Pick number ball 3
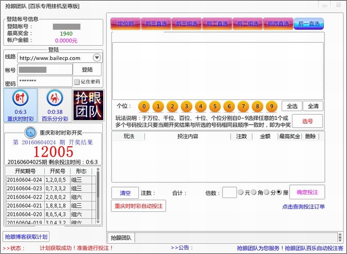This screenshot has width=347, height=254. [x=187, y=106]
